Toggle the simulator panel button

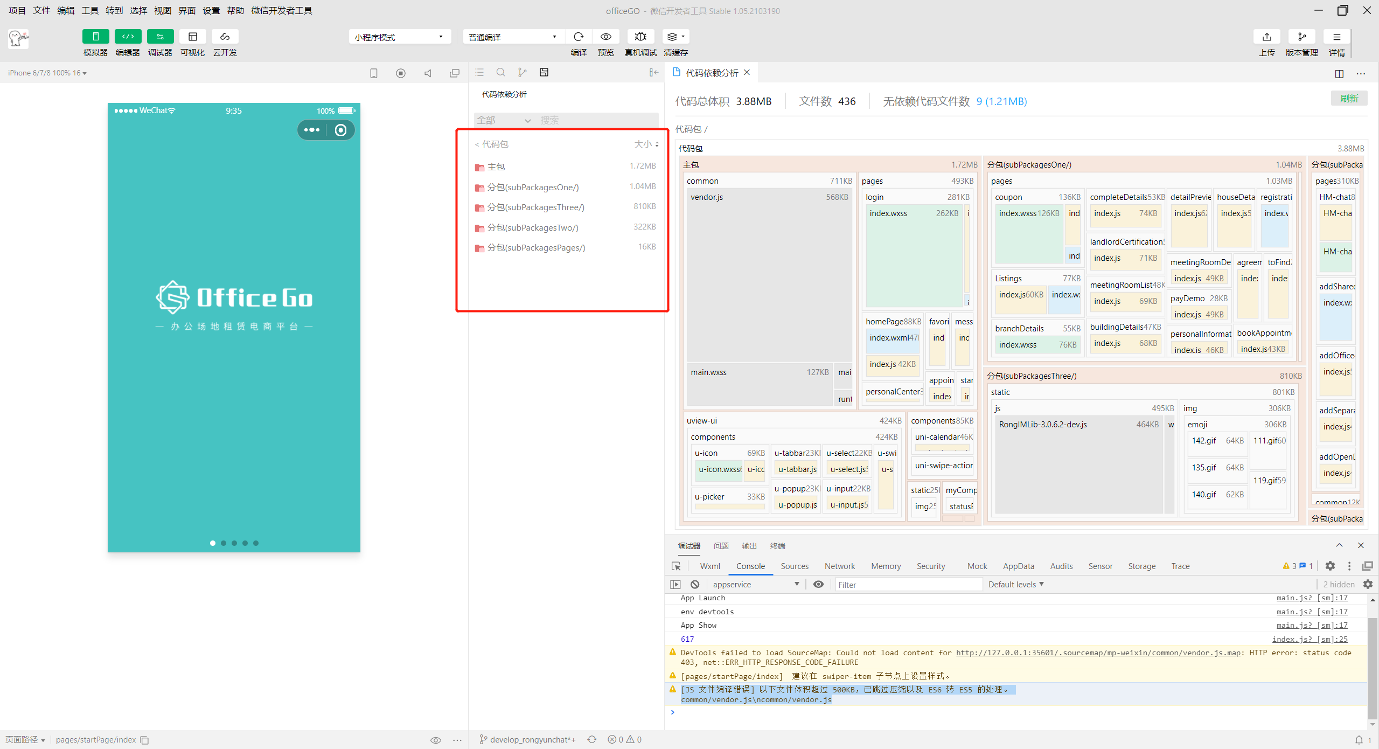pos(95,37)
